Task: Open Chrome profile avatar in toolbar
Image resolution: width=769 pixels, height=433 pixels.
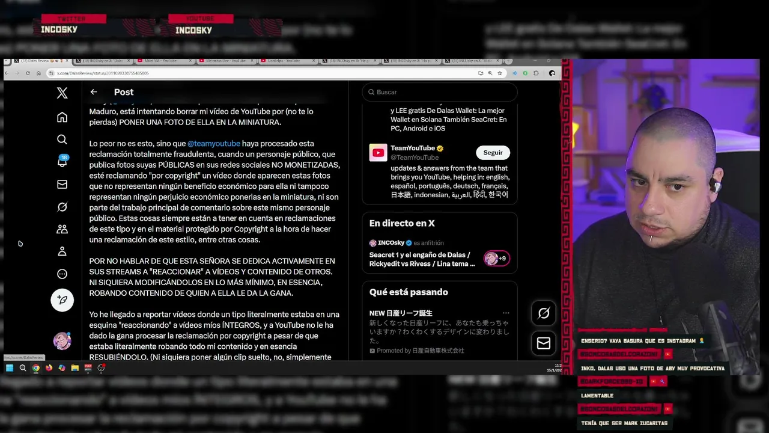Action: pyautogui.click(x=552, y=73)
